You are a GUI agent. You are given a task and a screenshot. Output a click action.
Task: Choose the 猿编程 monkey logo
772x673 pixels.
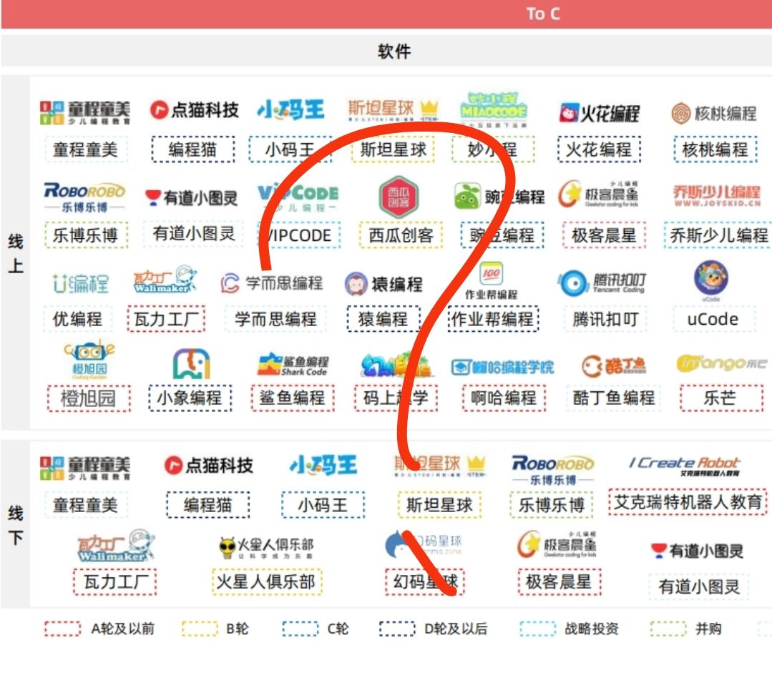point(383,284)
